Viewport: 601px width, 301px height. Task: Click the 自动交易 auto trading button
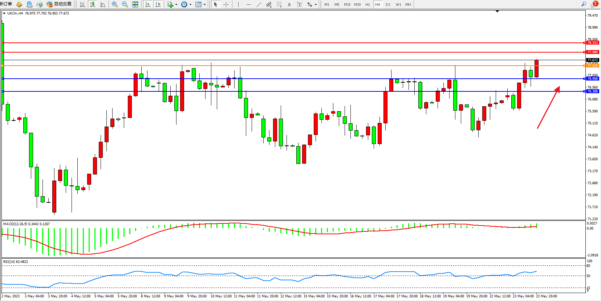59,4
